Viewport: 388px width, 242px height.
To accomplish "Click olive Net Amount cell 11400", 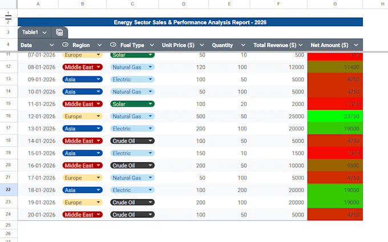I will [335, 67].
